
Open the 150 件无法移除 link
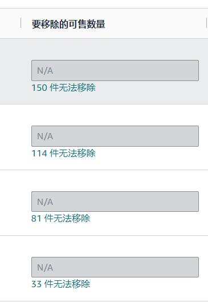pyautogui.click(x=63, y=88)
